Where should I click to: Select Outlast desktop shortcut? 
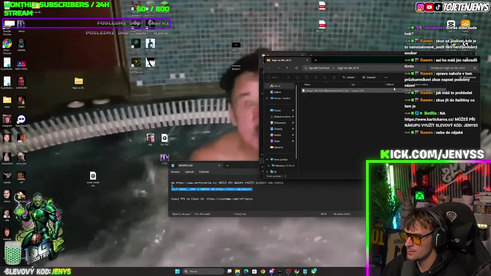[136, 45]
